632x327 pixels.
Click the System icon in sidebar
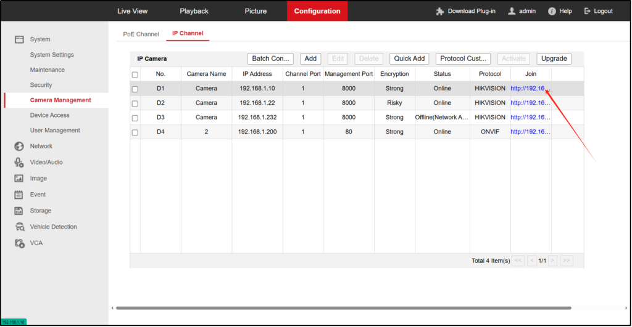click(x=19, y=39)
